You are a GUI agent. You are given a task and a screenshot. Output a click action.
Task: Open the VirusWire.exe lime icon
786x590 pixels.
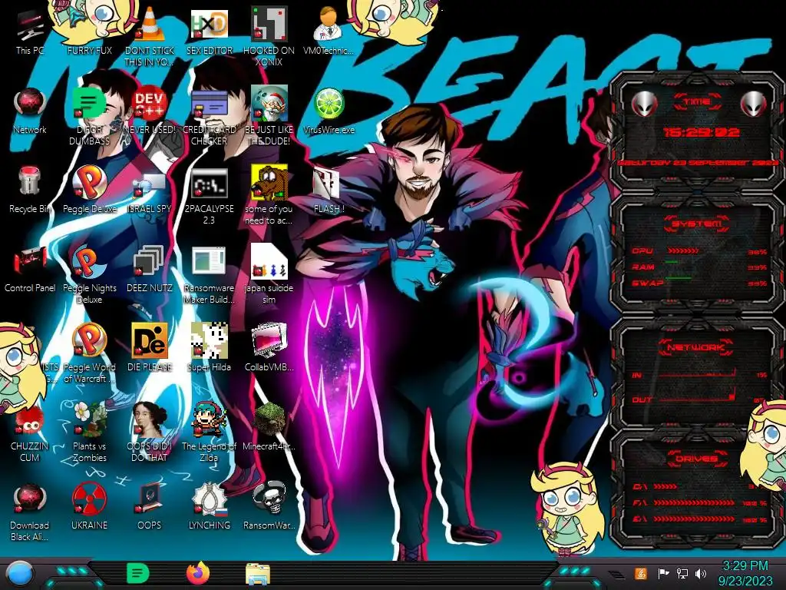coord(329,104)
